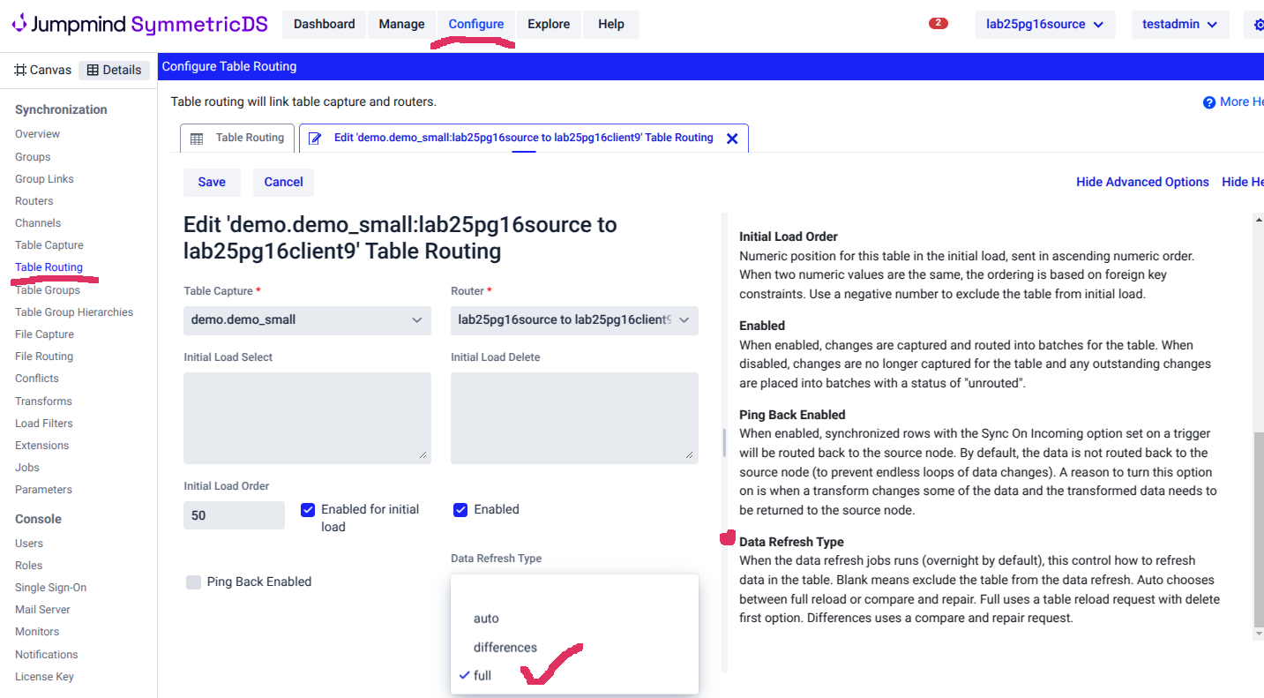Open Table Routing in sidebar
Viewport: 1264px width, 698px height.
tap(49, 267)
